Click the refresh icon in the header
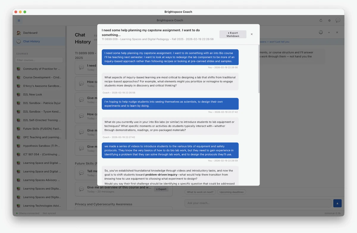 tap(321, 20)
